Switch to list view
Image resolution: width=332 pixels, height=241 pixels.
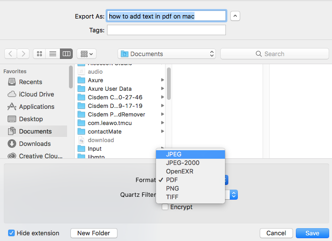[x=53, y=54]
